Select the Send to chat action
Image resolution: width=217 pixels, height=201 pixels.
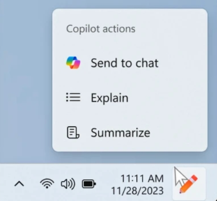[130, 63]
